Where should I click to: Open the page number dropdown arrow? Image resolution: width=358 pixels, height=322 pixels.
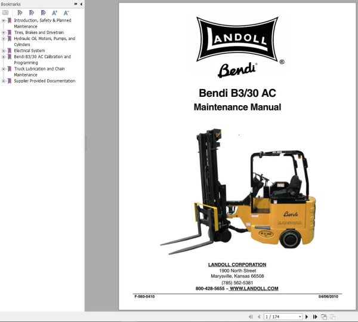click(x=300, y=317)
